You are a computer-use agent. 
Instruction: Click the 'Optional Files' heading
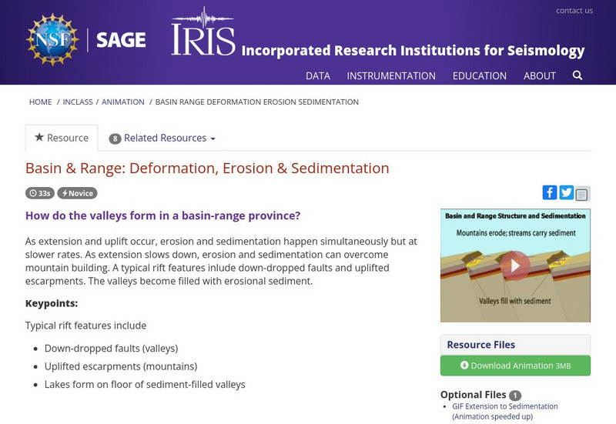click(473, 395)
